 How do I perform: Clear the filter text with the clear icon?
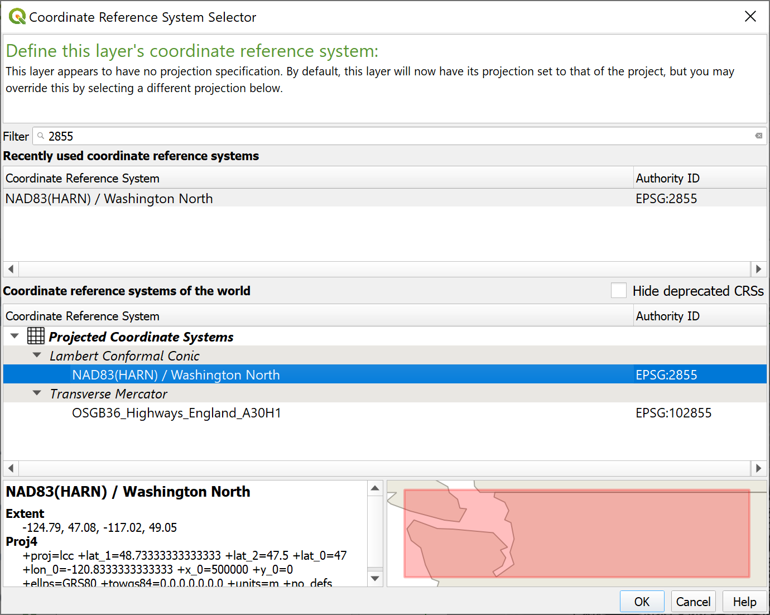(758, 136)
